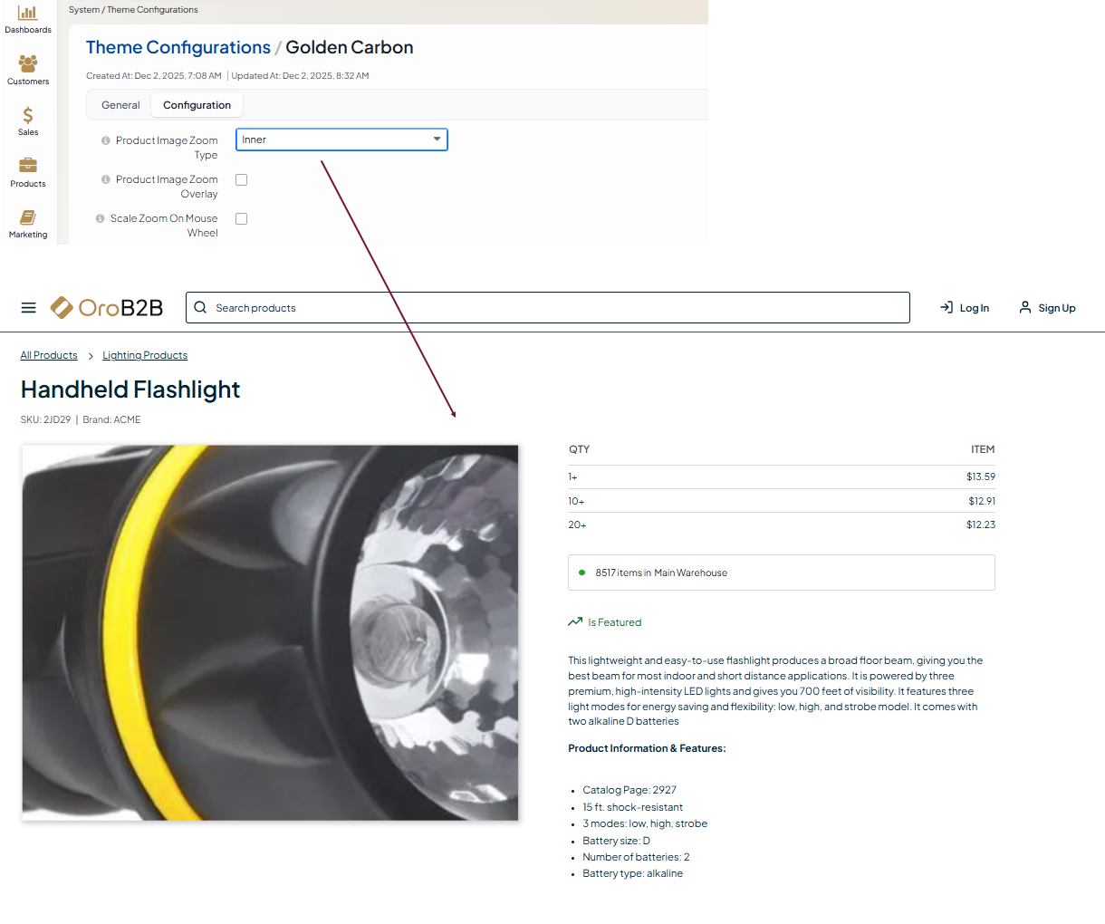The width and height of the screenshot is (1105, 924).
Task: Click the OroB2B logo
Action: [x=107, y=308]
